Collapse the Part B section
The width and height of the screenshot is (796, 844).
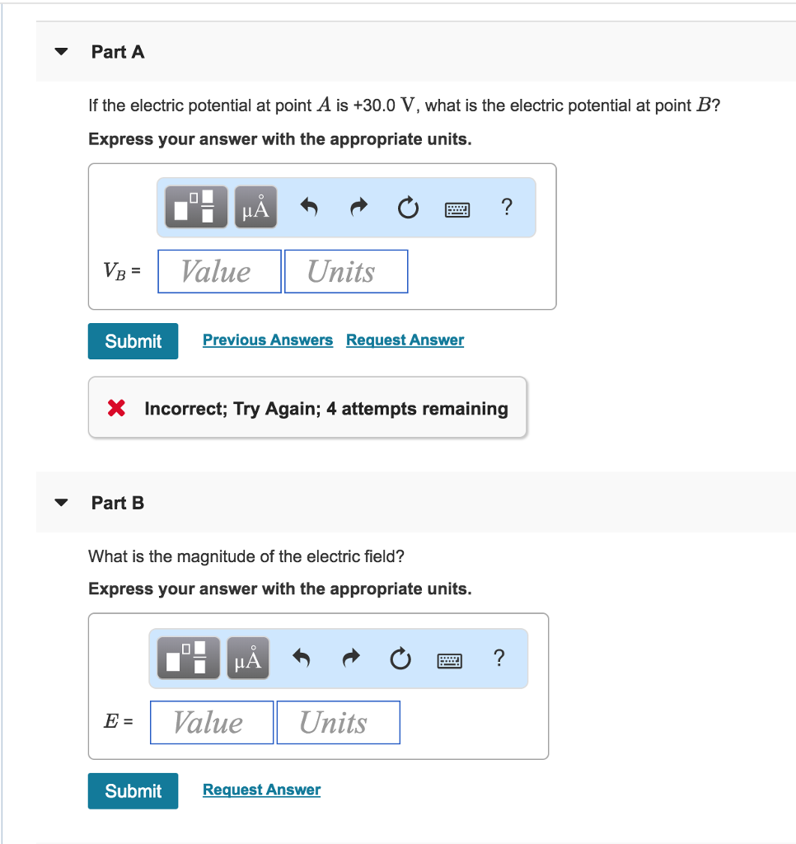point(61,501)
